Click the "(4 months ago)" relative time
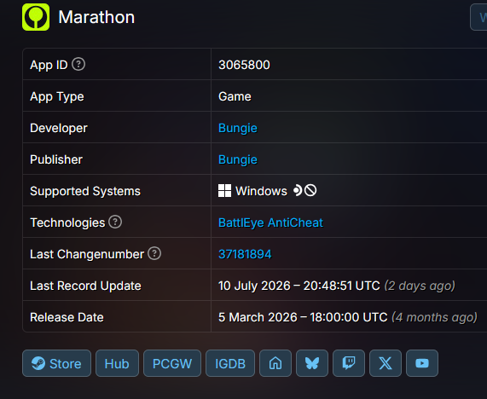The height and width of the screenshot is (399, 487). coord(434,317)
